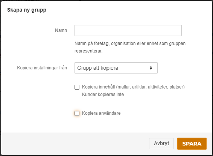
Task: Click the up-down arrows on the group dropdown
Action: (151, 68)
